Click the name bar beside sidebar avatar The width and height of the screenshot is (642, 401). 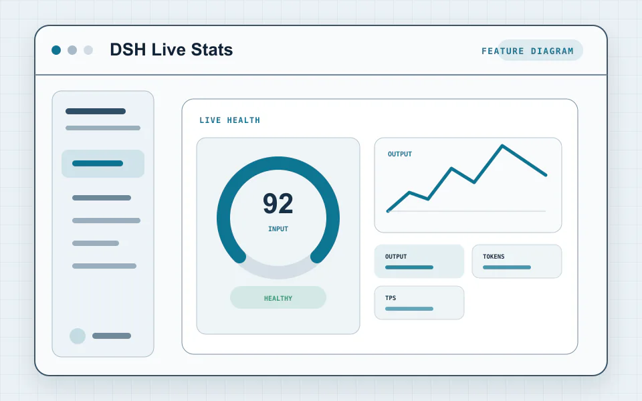coord(112,336)
